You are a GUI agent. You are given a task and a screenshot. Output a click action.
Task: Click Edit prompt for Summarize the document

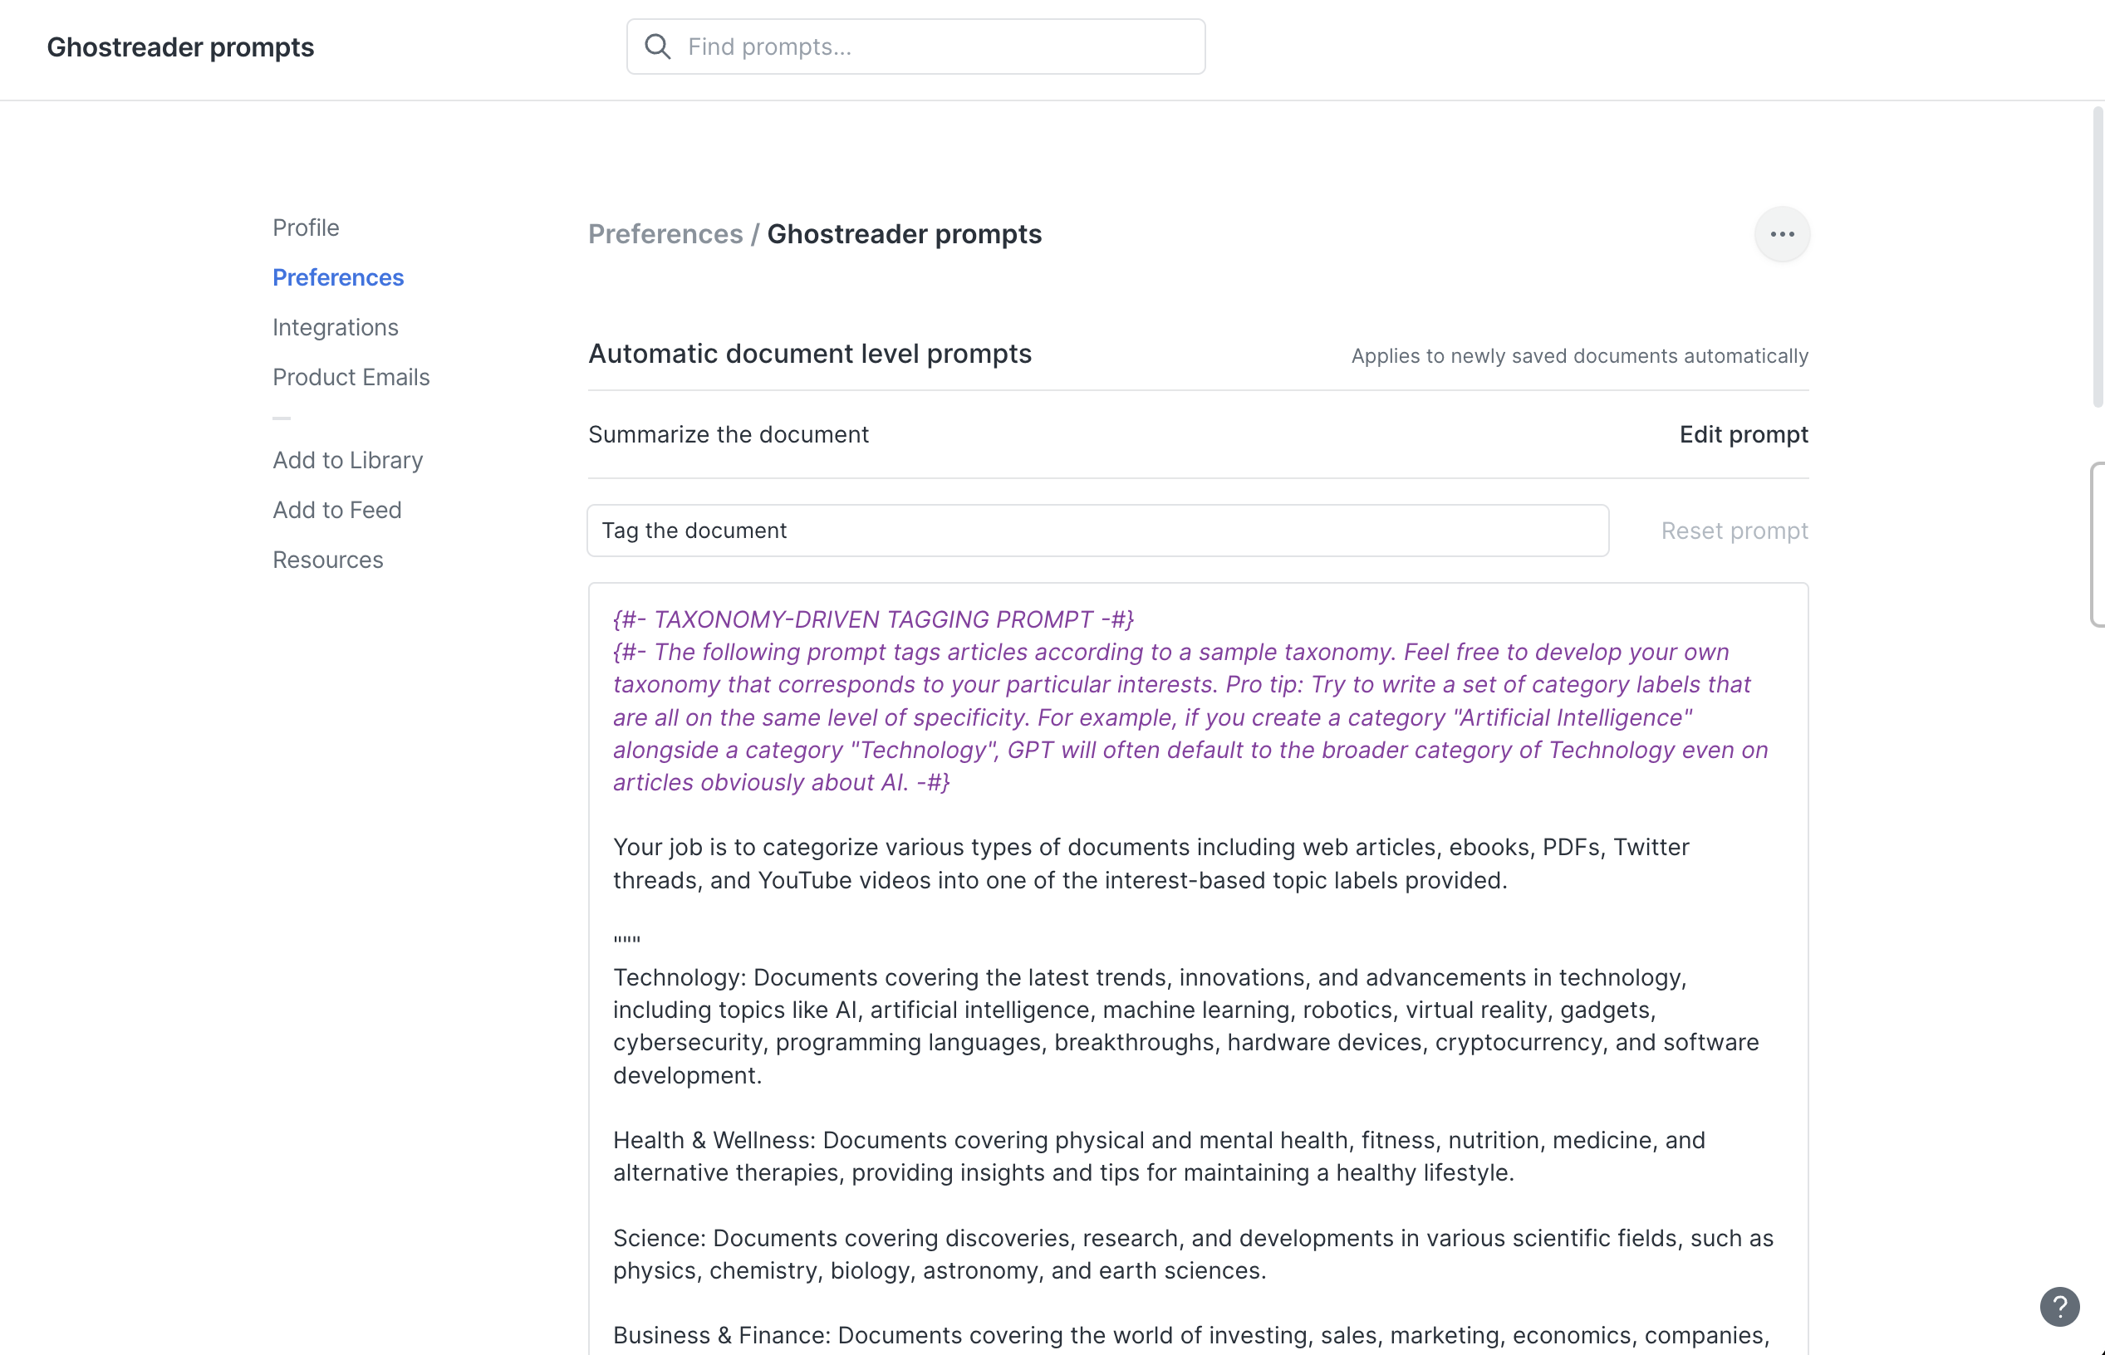pos(1743,433)
